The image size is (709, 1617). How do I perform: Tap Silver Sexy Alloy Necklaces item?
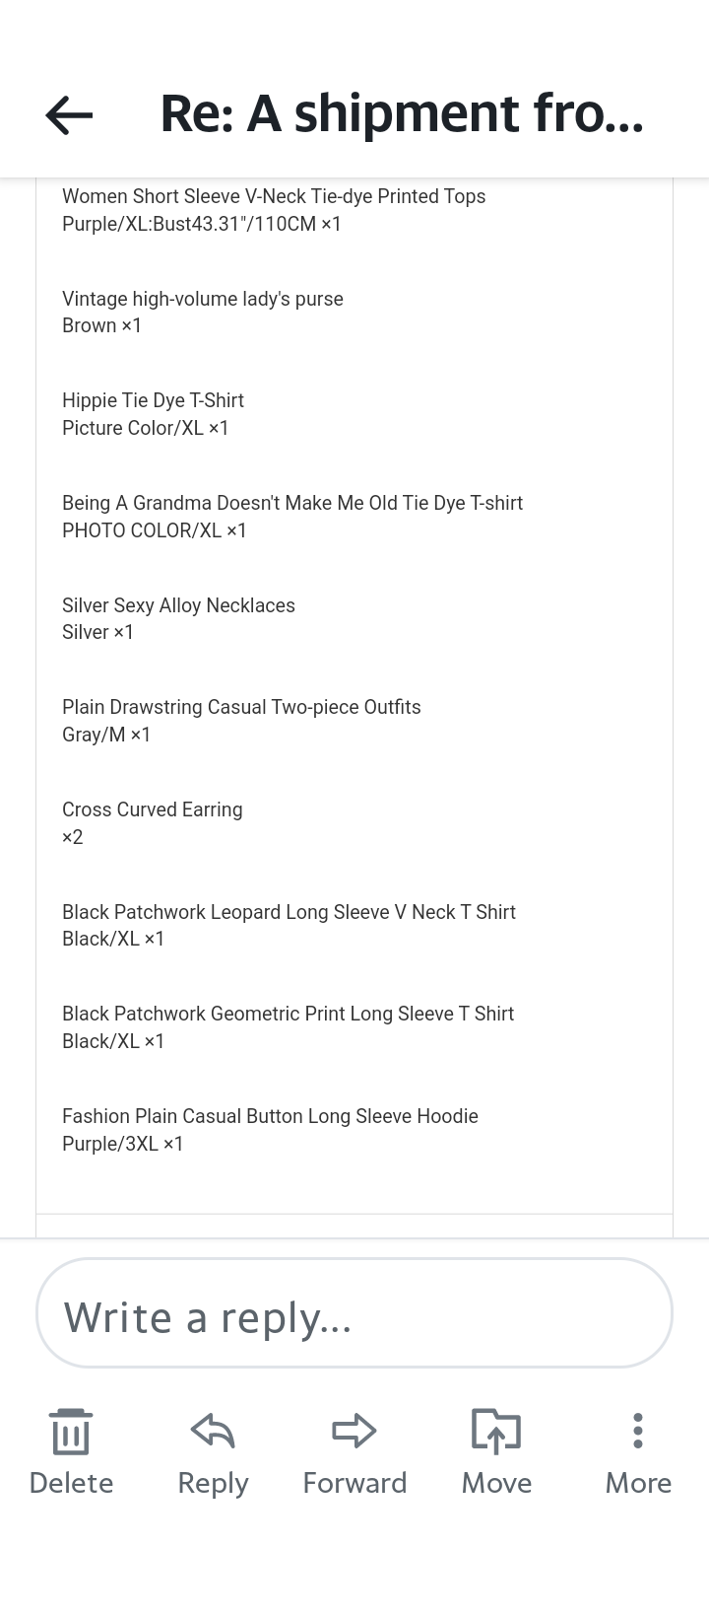(178, 605)
